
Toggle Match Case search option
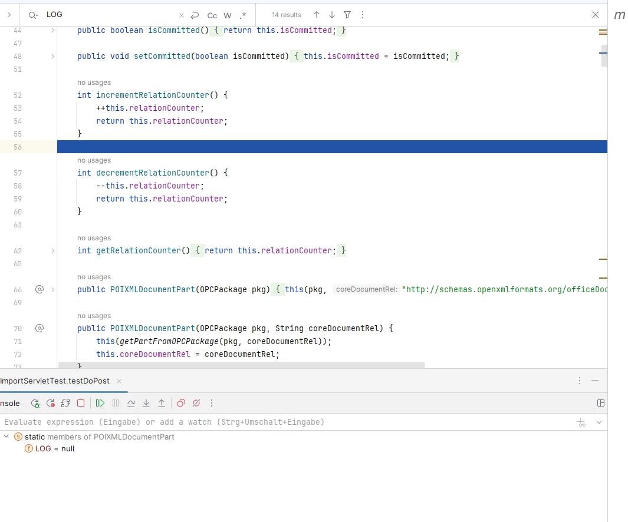pos(212,15)
